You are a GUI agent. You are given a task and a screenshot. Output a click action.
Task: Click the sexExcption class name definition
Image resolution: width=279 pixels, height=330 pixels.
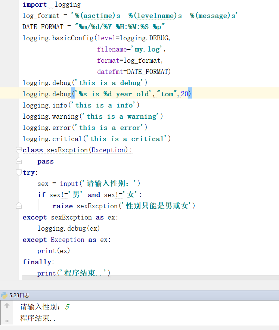[x=67, y=150]
